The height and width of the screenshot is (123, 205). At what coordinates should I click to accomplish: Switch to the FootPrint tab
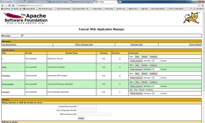(x=35, y=2)
